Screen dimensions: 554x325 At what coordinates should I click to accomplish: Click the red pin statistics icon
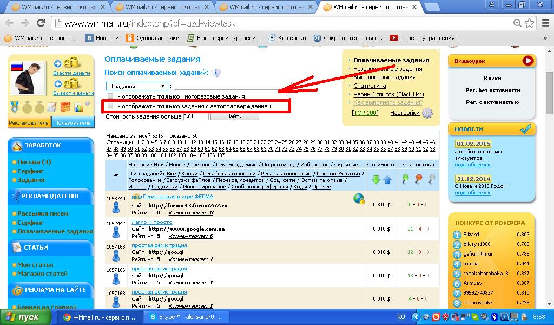click(418, 179)
